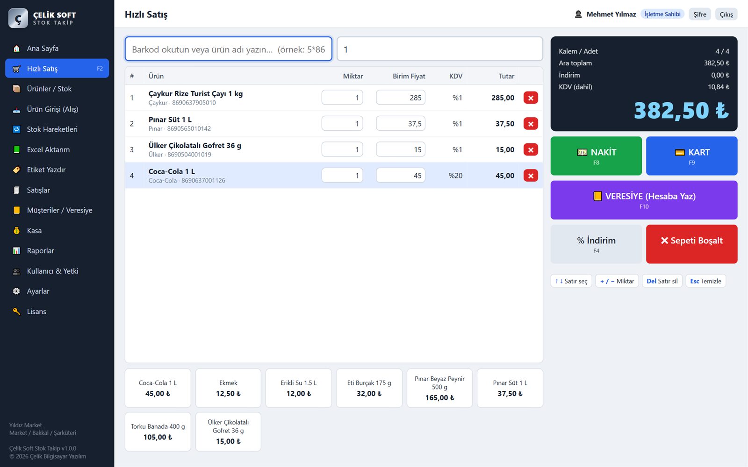Edit Birim Fiyat of Coca-Cola row
748x467 pixels.
(401, 176)
